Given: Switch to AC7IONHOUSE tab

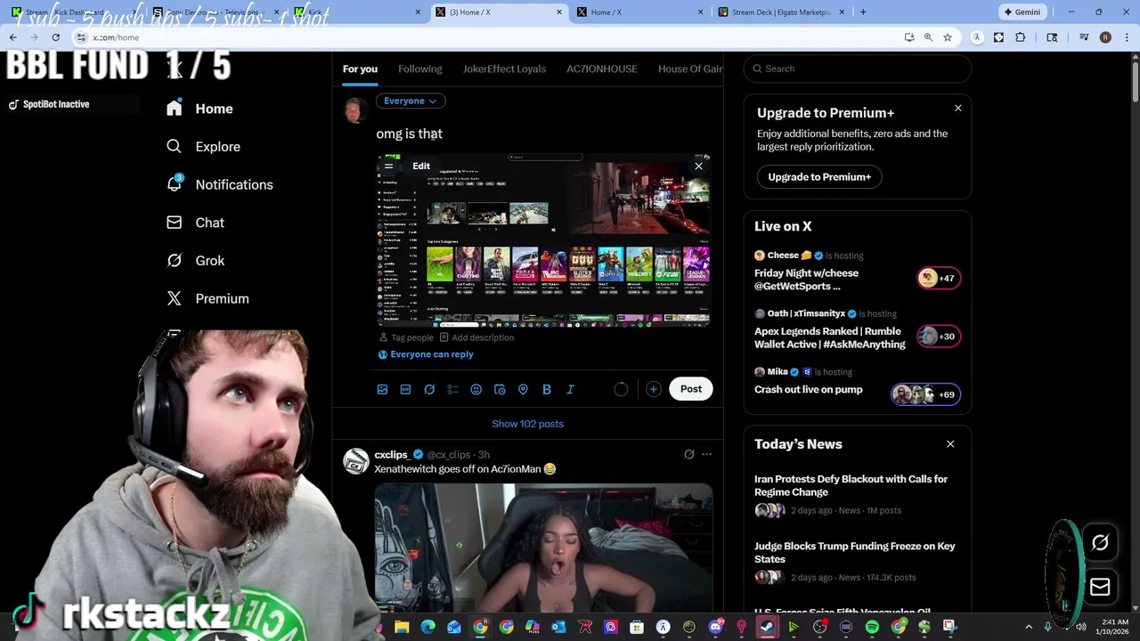Looking at the screenshot, I should click(602, 69).
